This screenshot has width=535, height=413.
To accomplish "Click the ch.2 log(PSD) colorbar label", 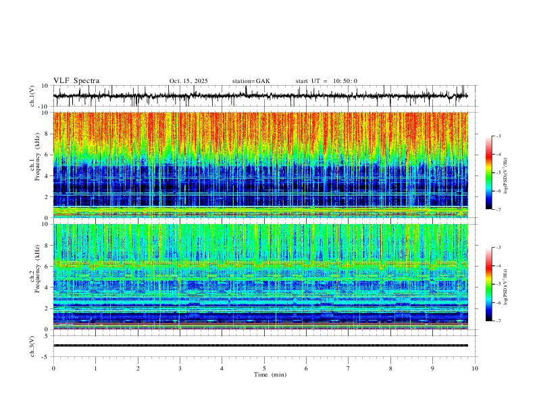I will point(506,287).
